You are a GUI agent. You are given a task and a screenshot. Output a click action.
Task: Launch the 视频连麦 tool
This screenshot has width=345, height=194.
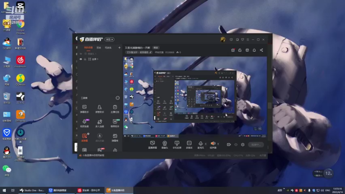(x=85, y=123)
